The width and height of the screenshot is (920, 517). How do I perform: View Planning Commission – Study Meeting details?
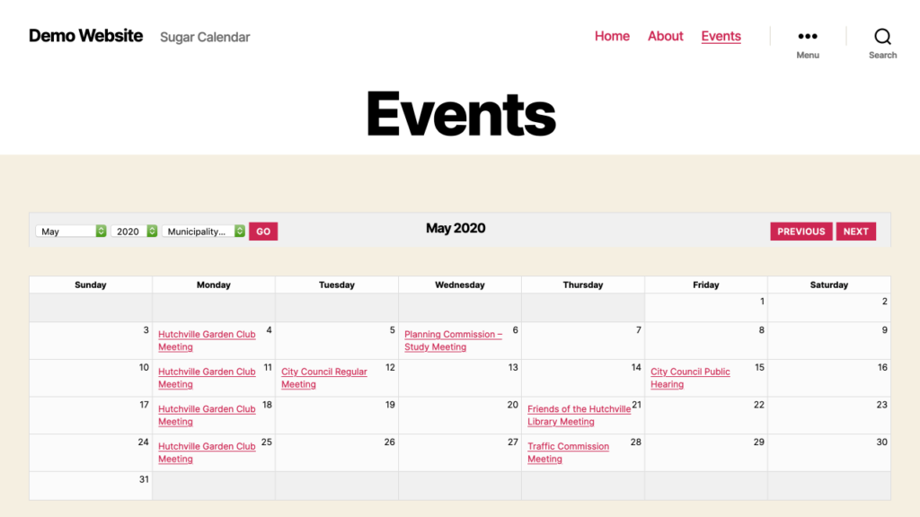pos(452,340)
